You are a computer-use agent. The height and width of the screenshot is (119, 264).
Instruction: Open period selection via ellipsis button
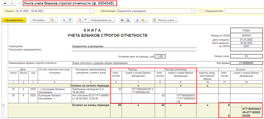[x=92, y=11]
